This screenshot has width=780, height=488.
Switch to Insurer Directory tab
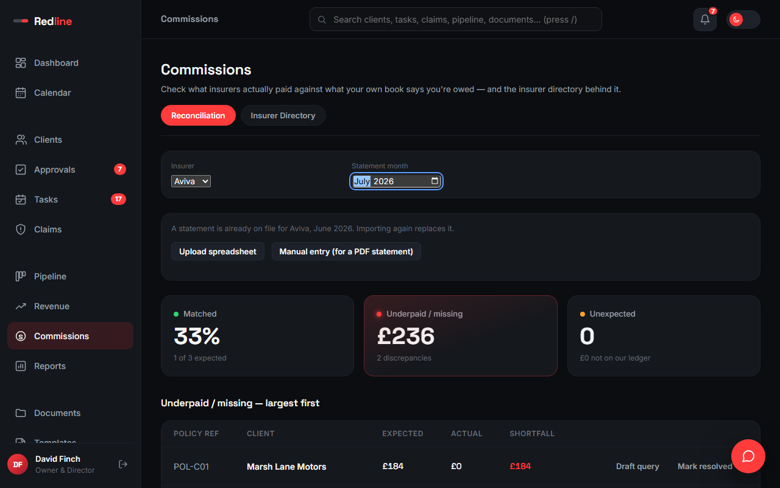point(283,115)
